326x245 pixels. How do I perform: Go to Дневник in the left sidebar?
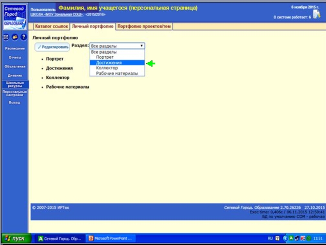pos(15,76)
